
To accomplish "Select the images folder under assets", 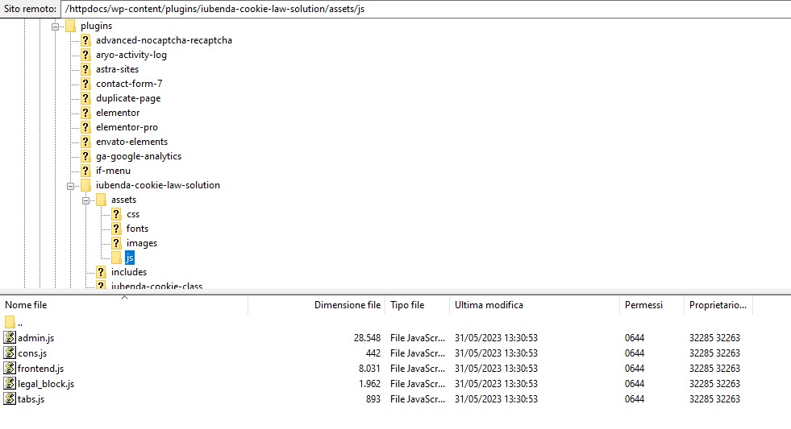I will click(x=142, y=243).
